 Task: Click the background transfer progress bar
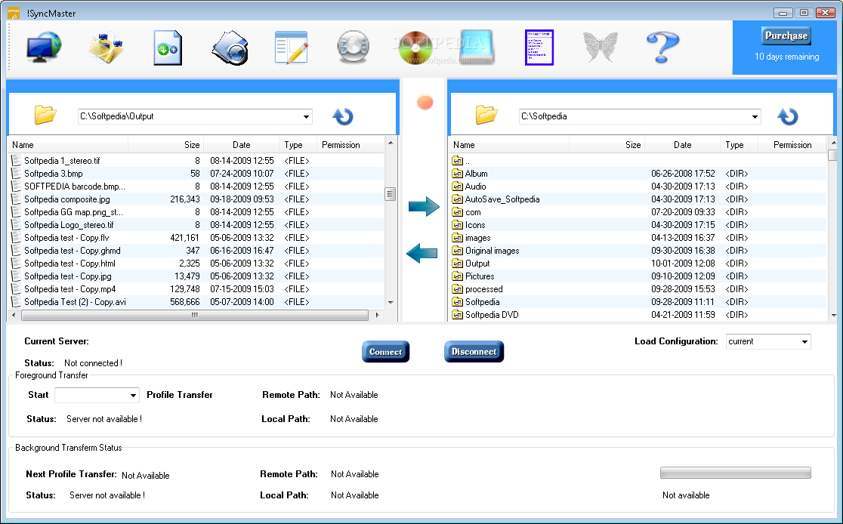coord(736,473)
